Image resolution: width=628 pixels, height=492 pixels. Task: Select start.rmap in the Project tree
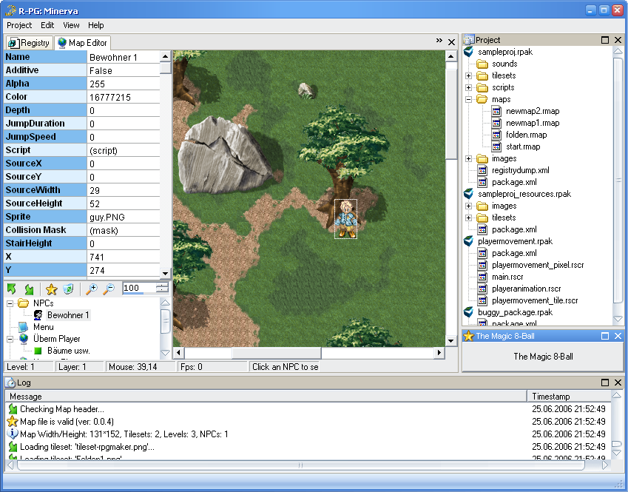tap(522, 146)
